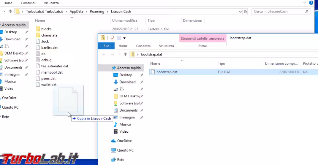Select bootstrap.dat in the zip window

point(167,72)
